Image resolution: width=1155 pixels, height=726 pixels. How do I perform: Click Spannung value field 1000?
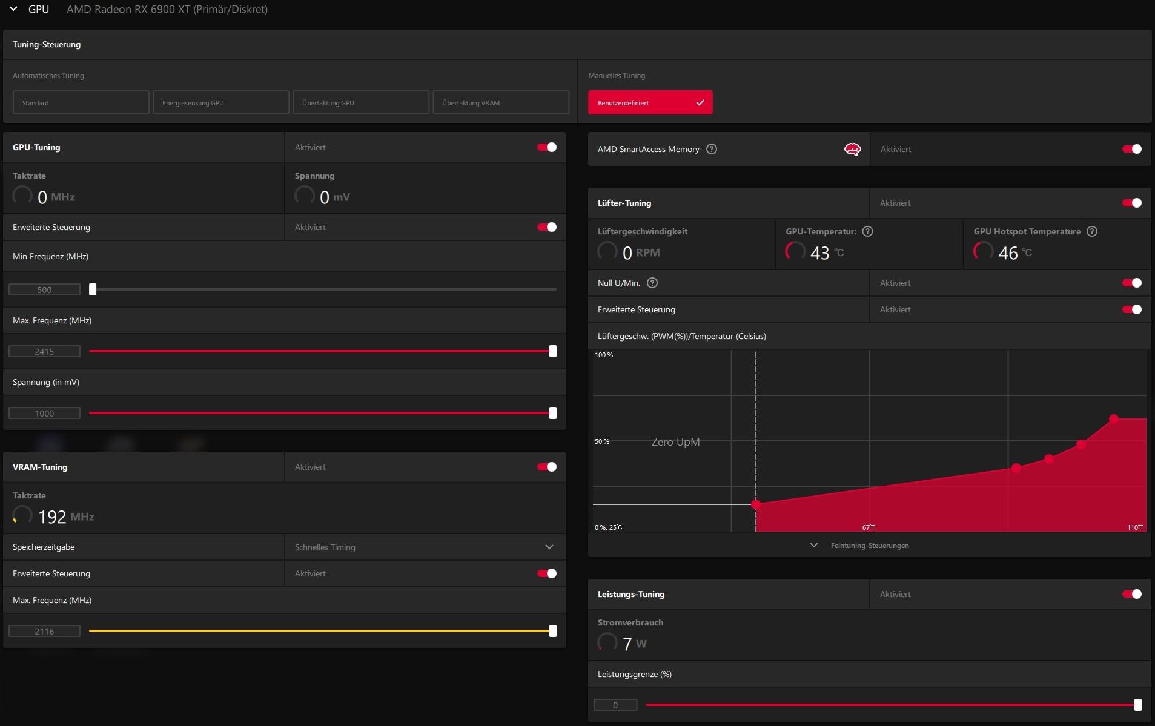pos(44,414)
